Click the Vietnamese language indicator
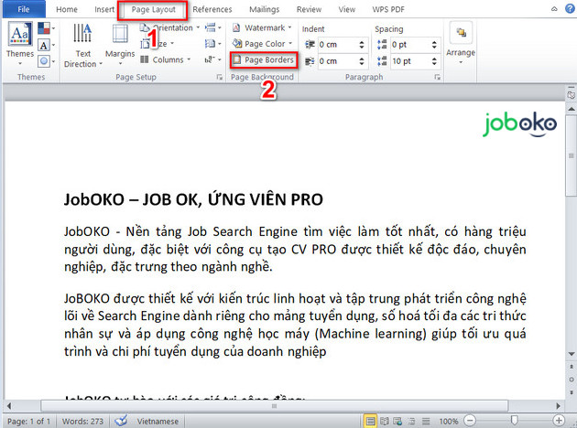The height and width of the screenshot is (428, 577). [158, 421]
